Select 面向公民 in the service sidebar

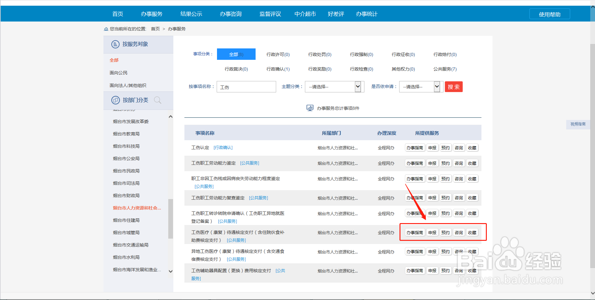118,72
